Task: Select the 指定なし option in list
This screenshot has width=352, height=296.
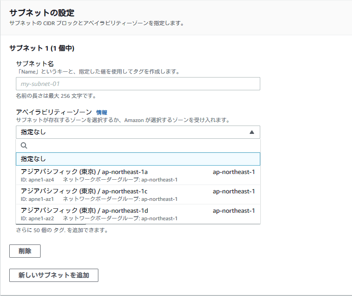Action: 138,159
